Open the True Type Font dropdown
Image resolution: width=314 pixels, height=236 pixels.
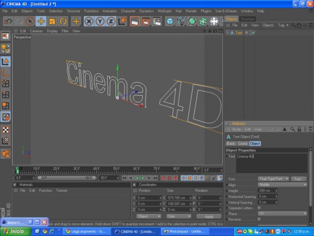click(274, 178)
